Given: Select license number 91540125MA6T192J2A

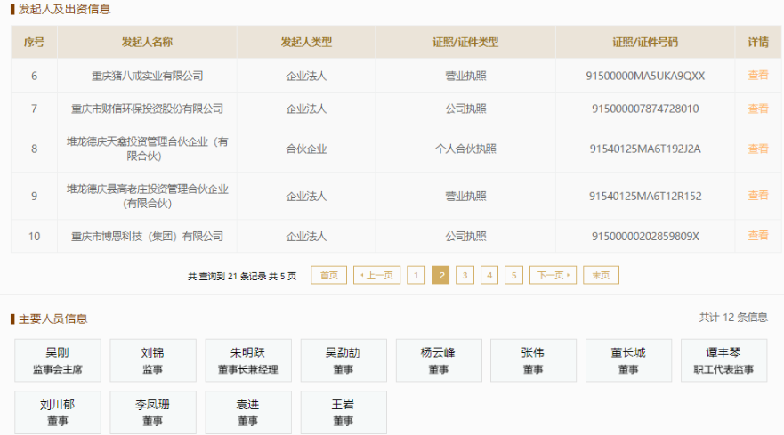Looking at the screenshot, I should click(x=645, y=149).
